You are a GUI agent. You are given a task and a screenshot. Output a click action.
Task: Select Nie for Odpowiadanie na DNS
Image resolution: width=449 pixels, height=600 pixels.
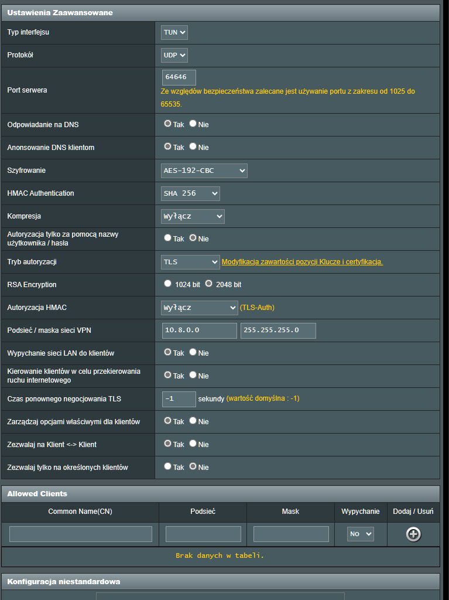(x=193, y=124)
